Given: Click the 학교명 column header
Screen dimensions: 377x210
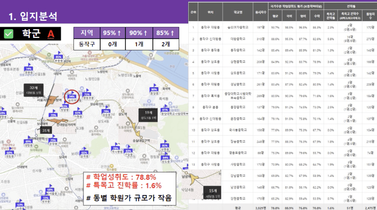Looking at the screenshot, I should pos(238,12).
